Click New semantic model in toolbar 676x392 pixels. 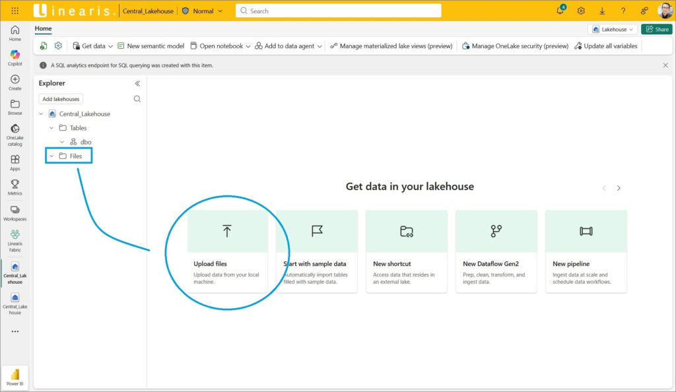(x=151, y=46)
